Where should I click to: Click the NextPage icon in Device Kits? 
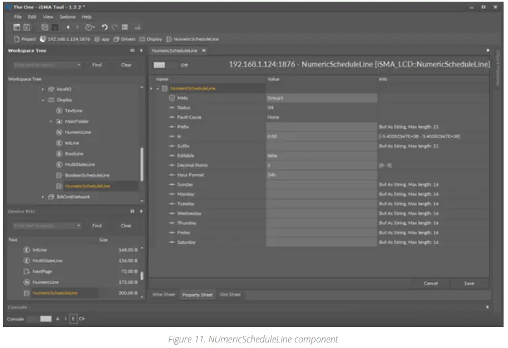[x=26, y=271]
